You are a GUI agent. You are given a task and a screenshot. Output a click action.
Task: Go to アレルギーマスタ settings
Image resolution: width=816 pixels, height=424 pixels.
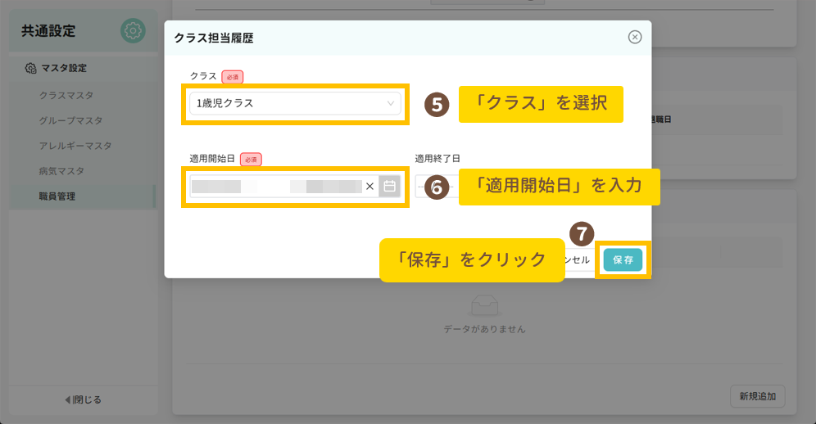75,146
